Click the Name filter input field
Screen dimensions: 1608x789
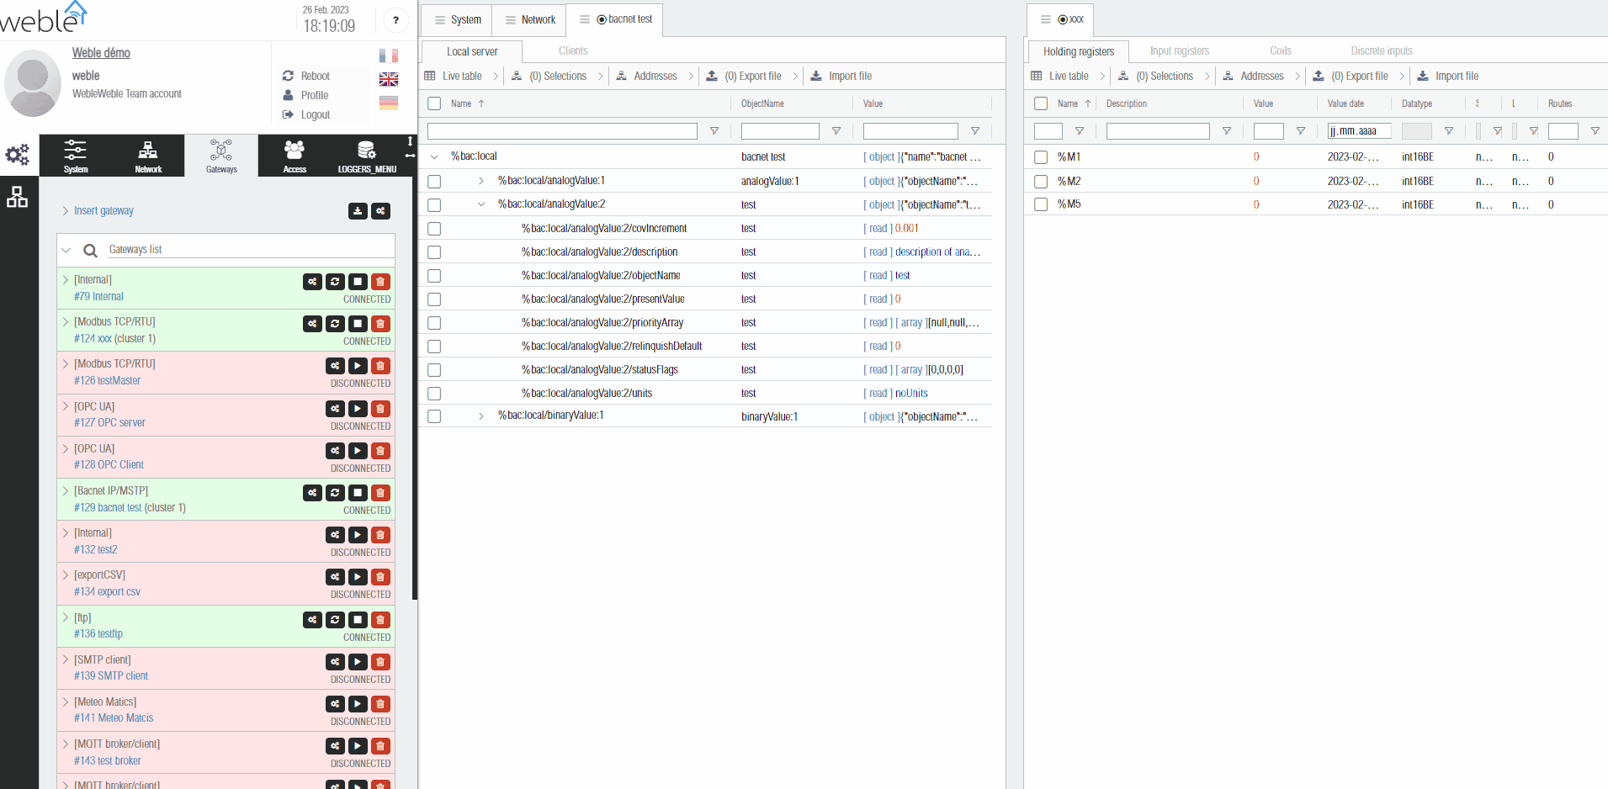click(562, 131)
